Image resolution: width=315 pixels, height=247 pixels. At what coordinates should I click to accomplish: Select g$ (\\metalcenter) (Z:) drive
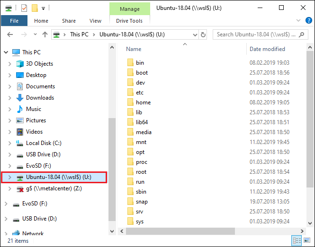coord(54,188)
